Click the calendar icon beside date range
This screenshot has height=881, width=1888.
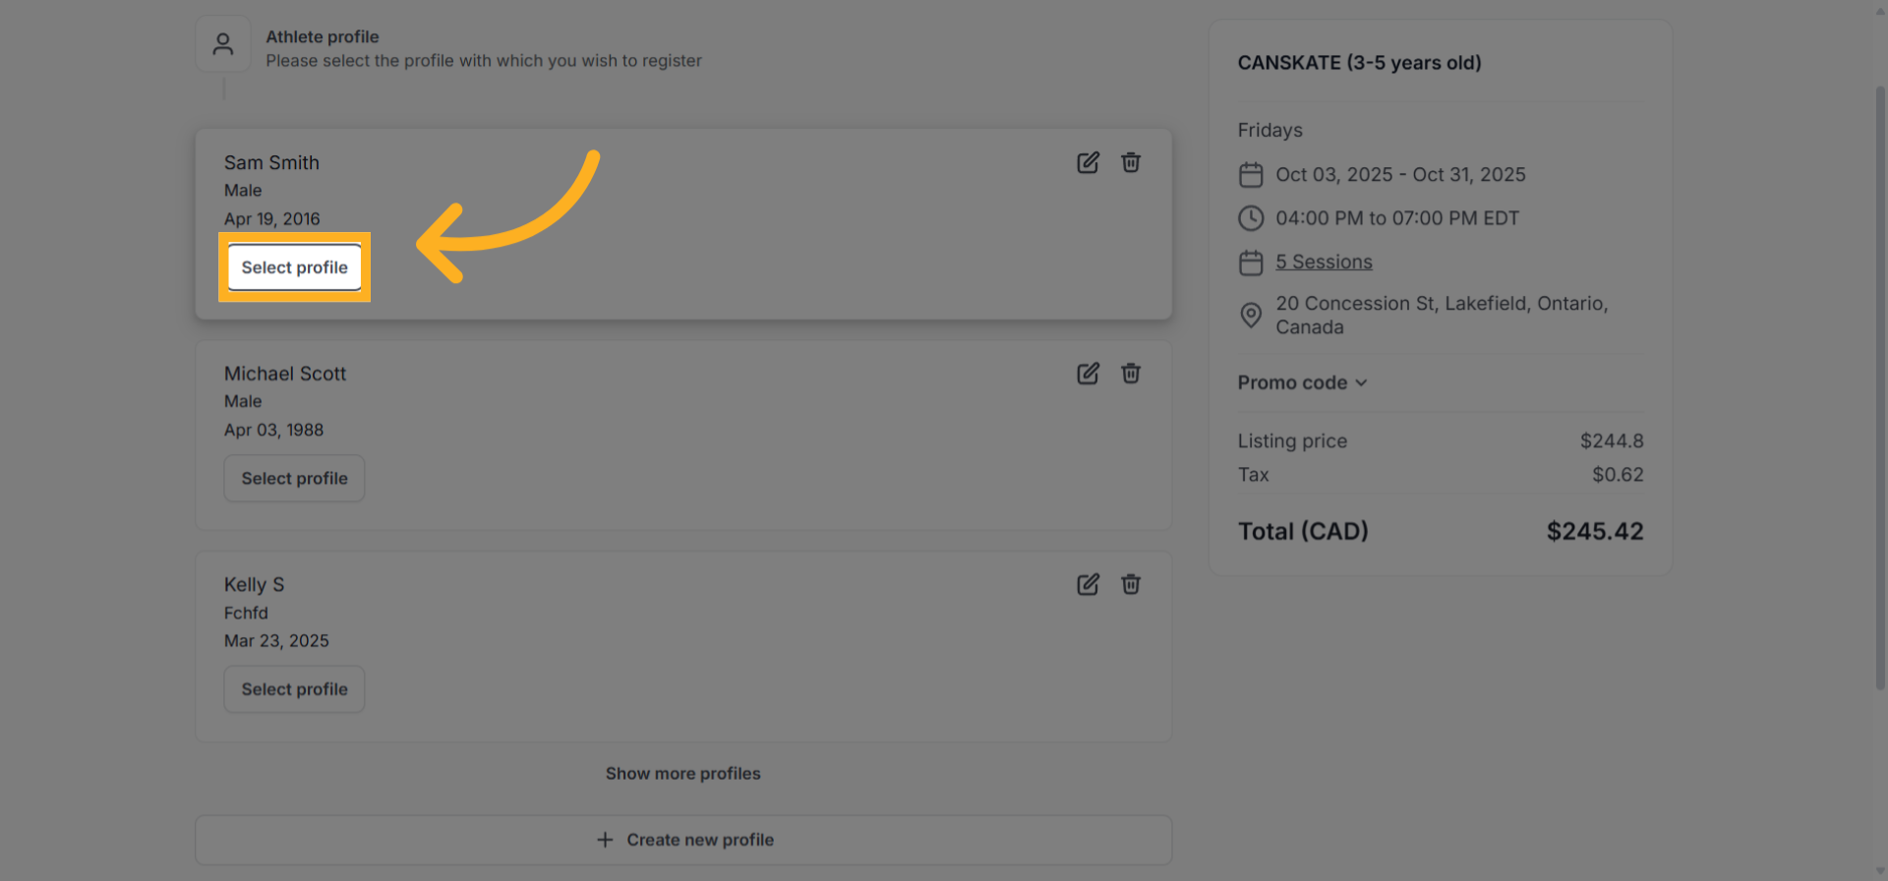[1251, 175]
